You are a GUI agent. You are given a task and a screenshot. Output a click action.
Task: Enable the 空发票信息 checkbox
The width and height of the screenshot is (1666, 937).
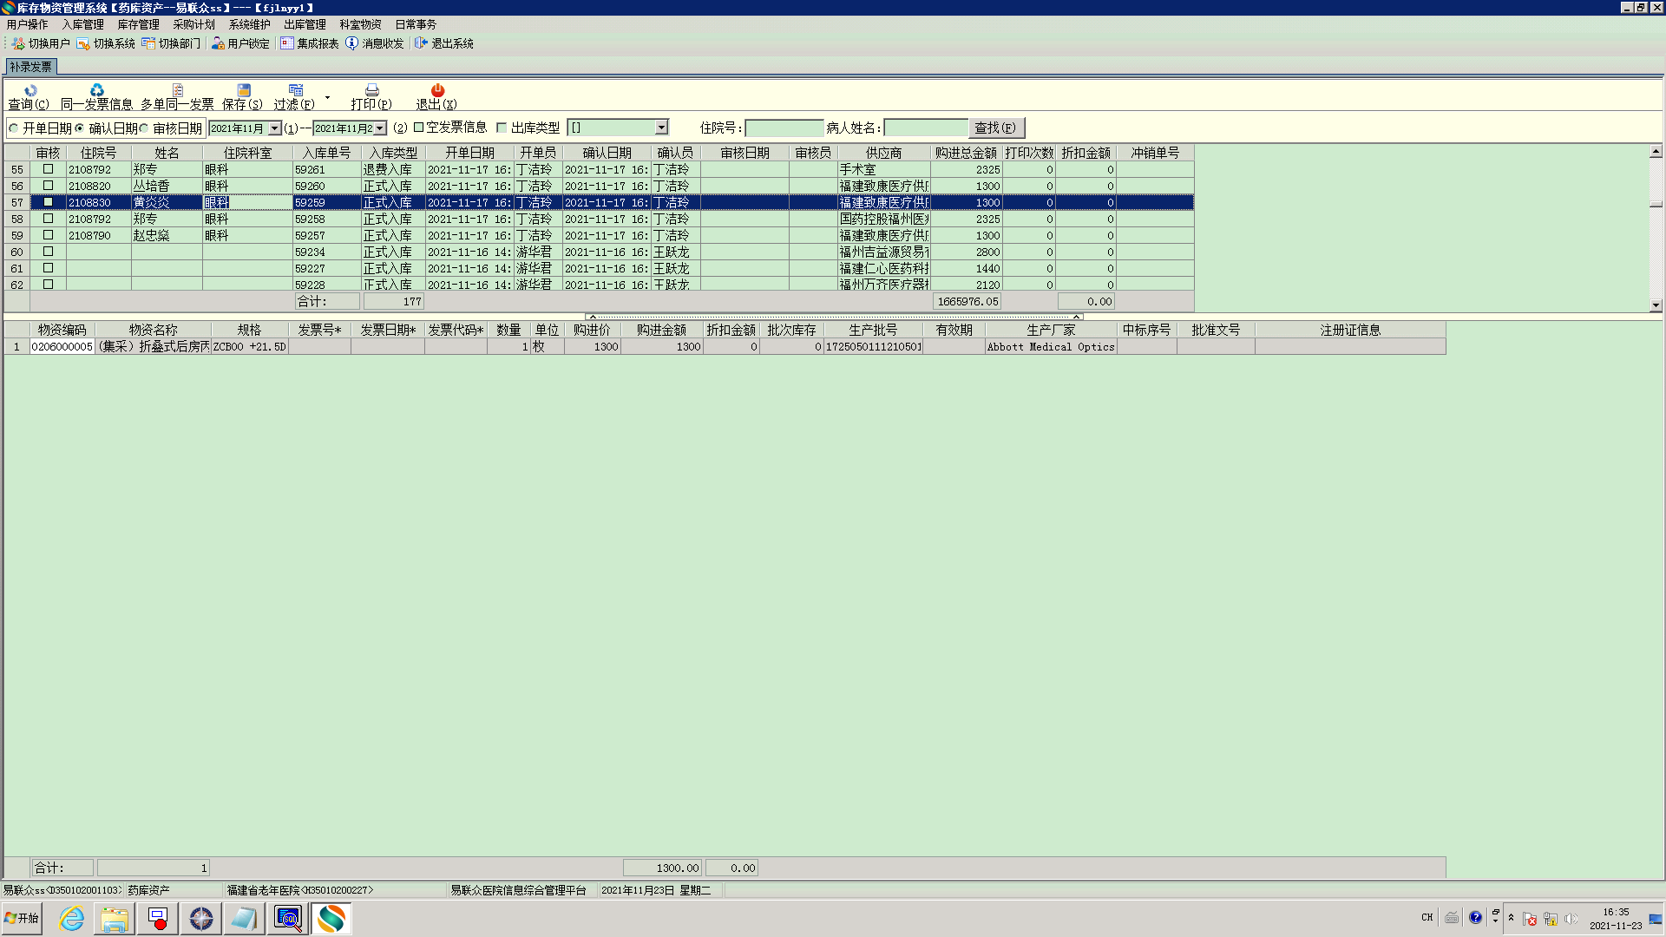click(x=418, y=128)
